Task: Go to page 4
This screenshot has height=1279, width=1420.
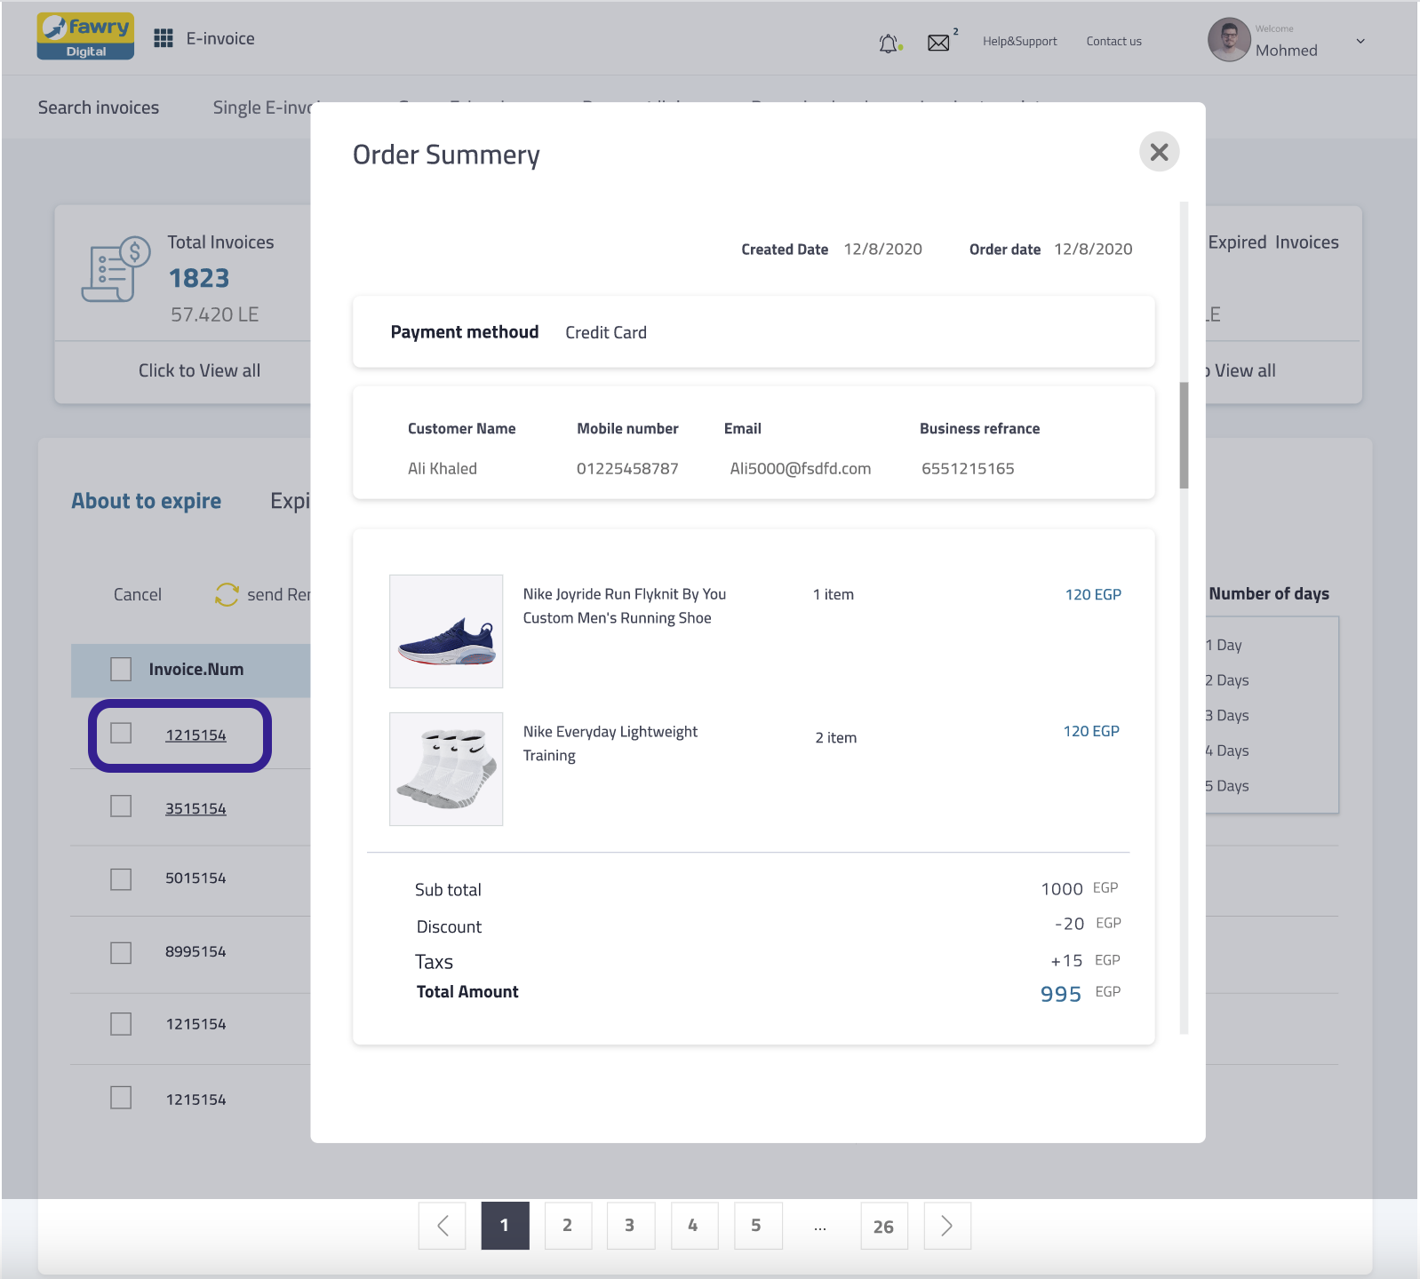Action: click(694, 1227)
